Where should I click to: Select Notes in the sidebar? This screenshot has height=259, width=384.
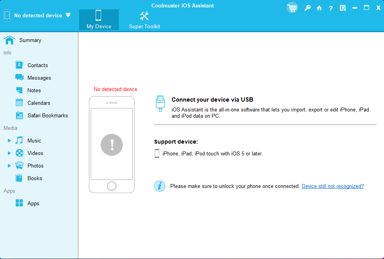(34, 90)
